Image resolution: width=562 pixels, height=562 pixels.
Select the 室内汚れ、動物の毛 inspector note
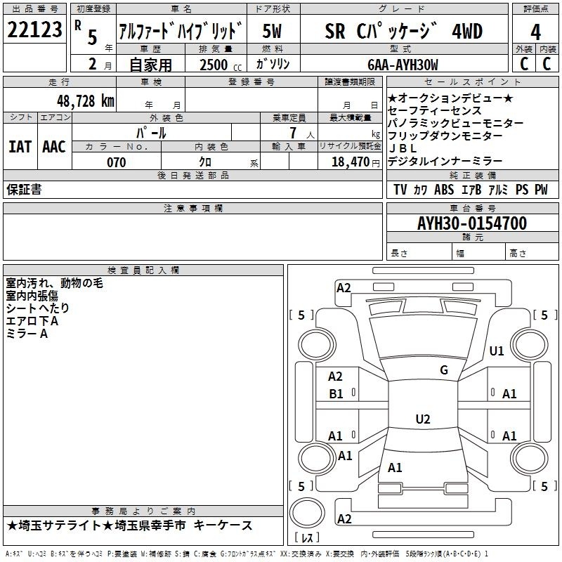click(55, 284)
